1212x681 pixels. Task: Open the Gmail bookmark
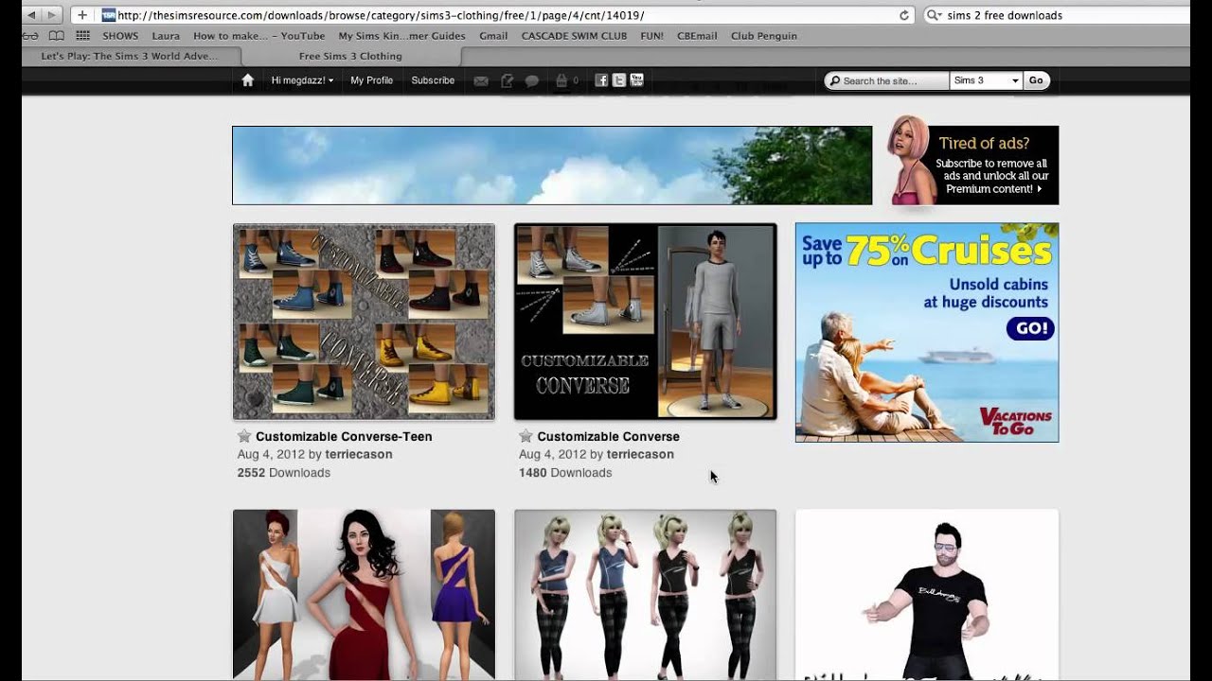pyautogui.click(x=493, y=36)
